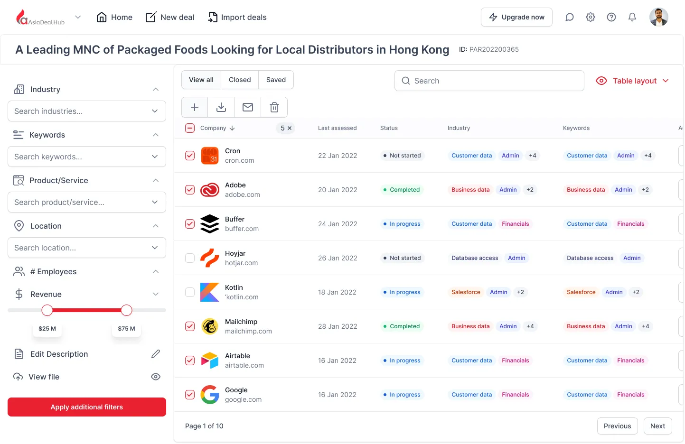
Task: Go to the Previous page
Action: pos(618,426)
